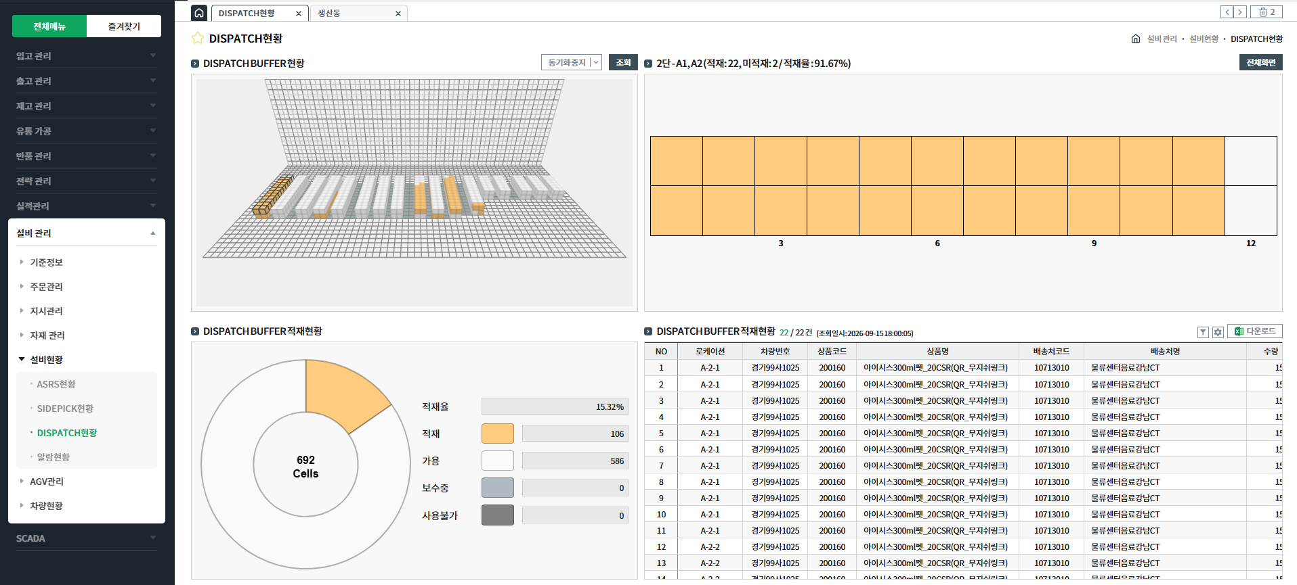This screenshot has height=585, width=1297.
Task: Go to the home tab icon
Action: click(x=199, y=13)
